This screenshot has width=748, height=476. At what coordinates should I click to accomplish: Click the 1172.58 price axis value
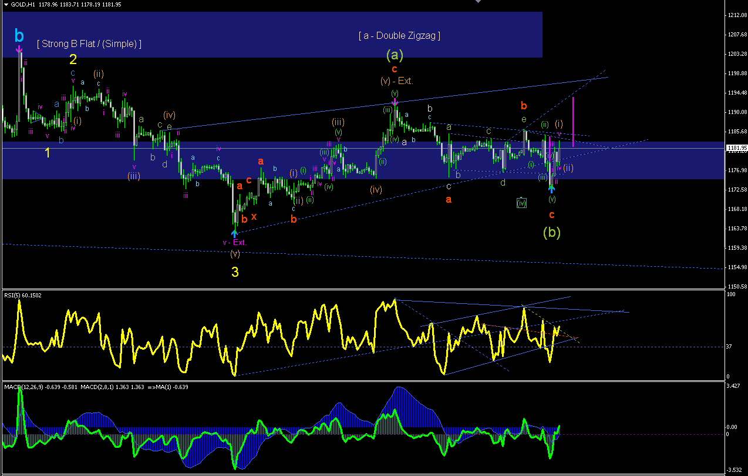[x=736, y=190]
